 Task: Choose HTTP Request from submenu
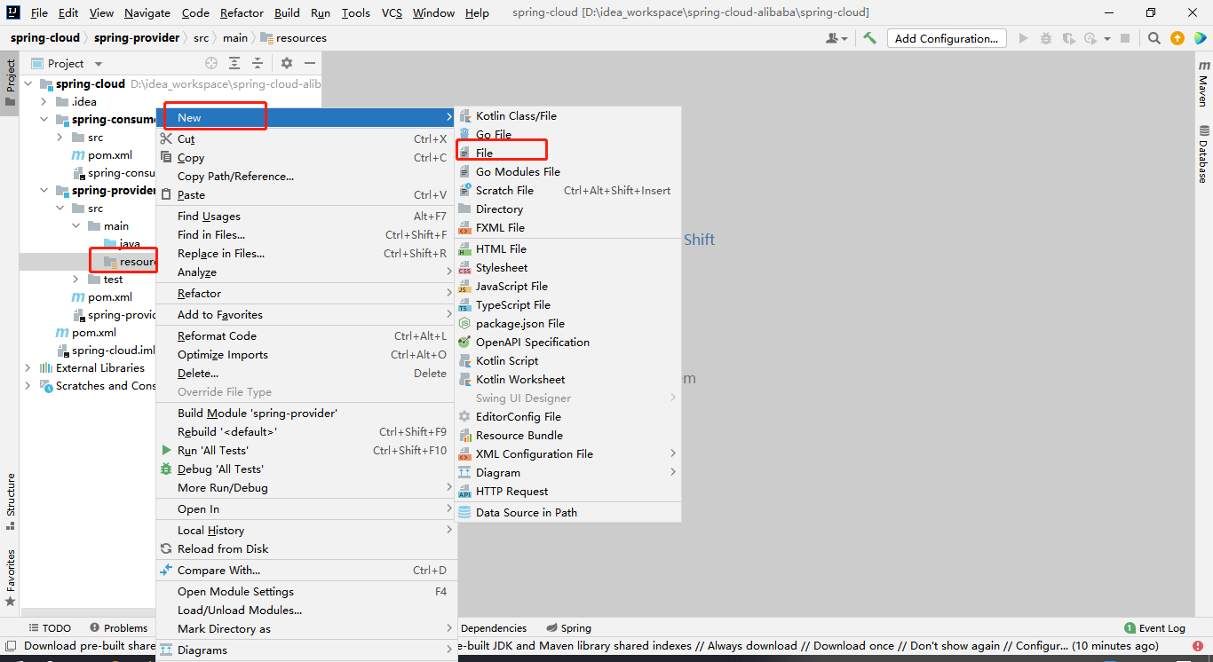point(567,492)
